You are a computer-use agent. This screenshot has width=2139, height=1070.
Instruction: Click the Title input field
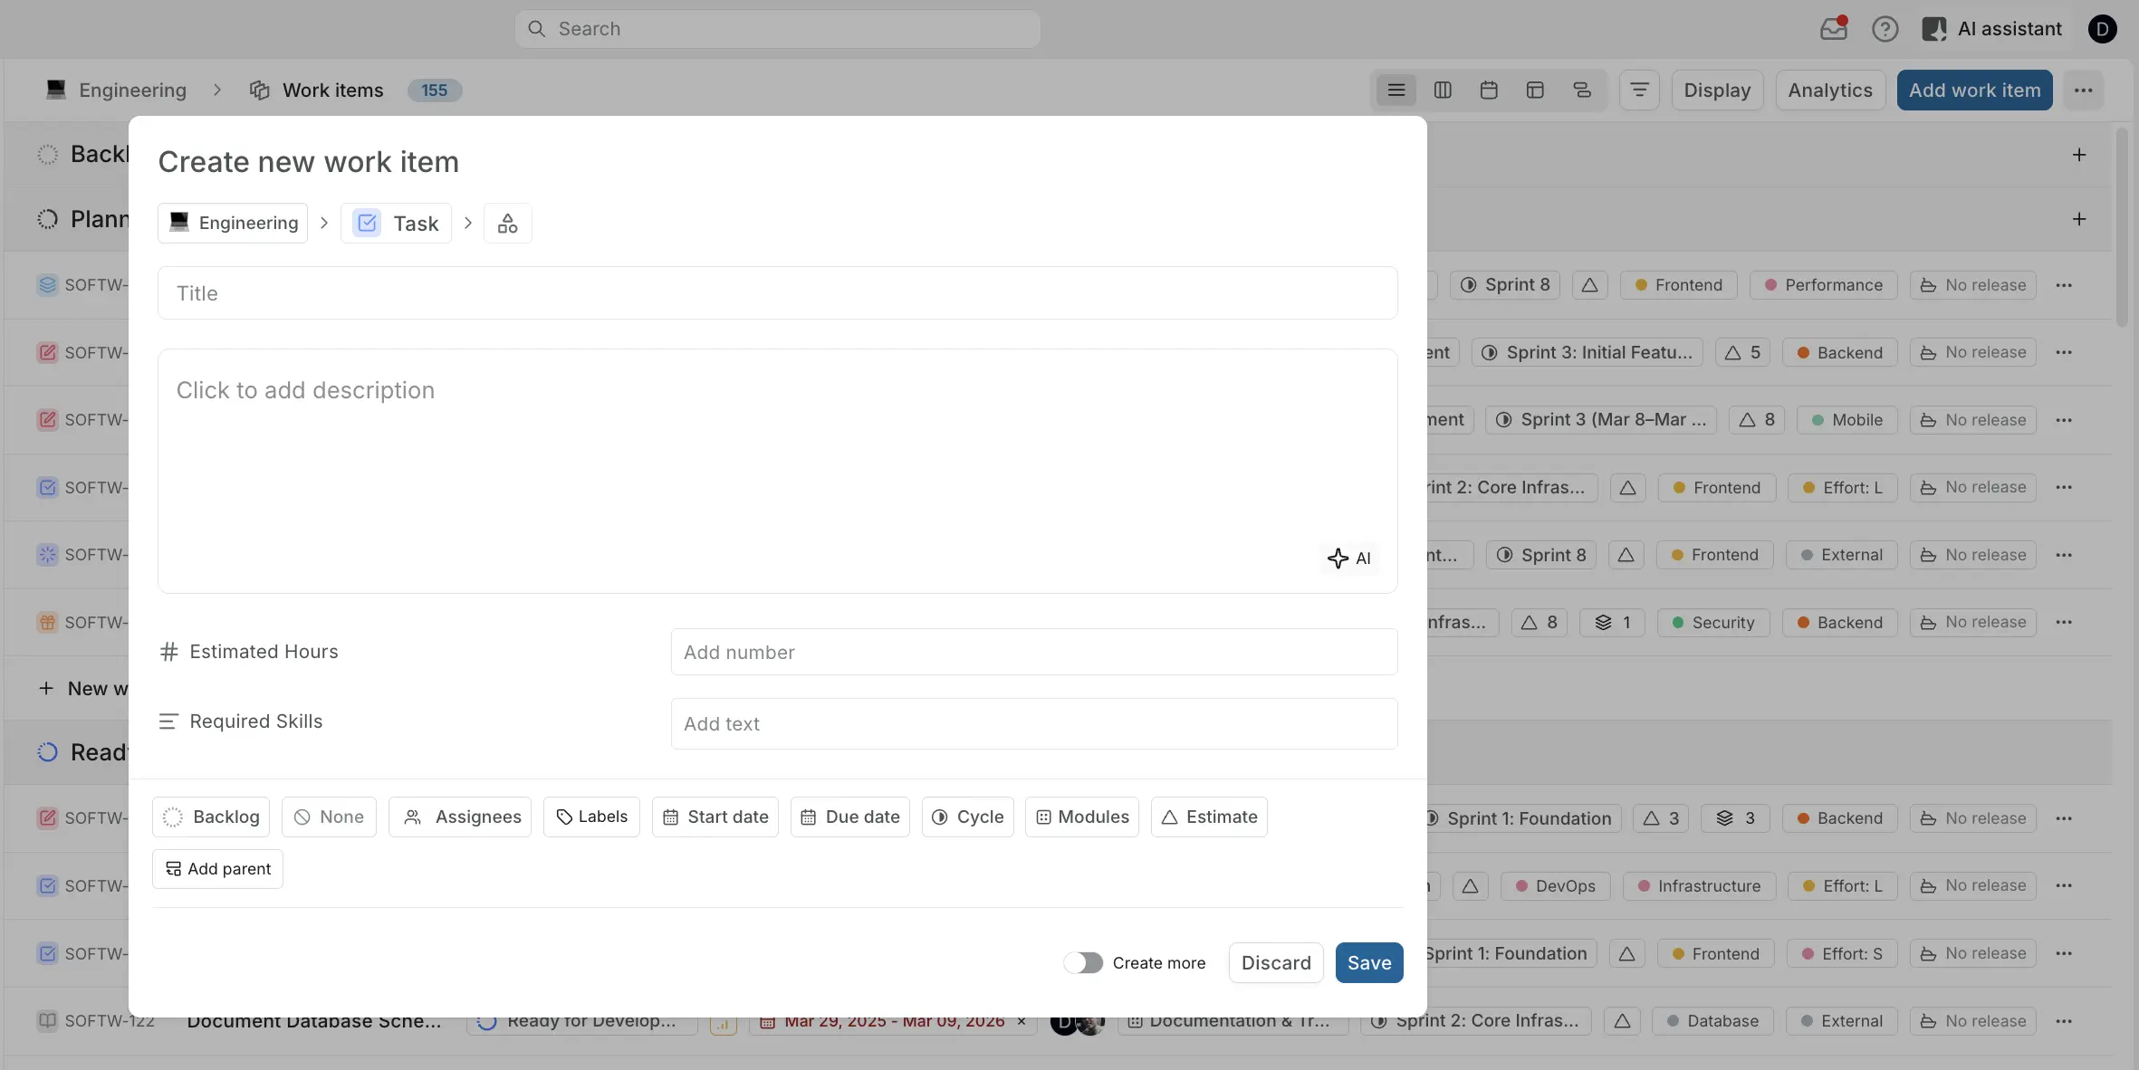click(777, 292)
